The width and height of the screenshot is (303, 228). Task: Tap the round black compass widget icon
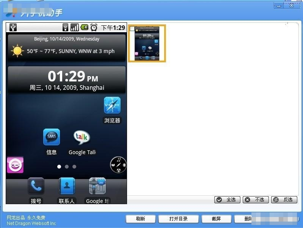point(118,165)
